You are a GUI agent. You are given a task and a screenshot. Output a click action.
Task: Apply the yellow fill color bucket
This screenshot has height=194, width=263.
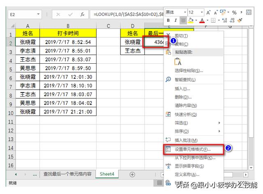point(191,21)
